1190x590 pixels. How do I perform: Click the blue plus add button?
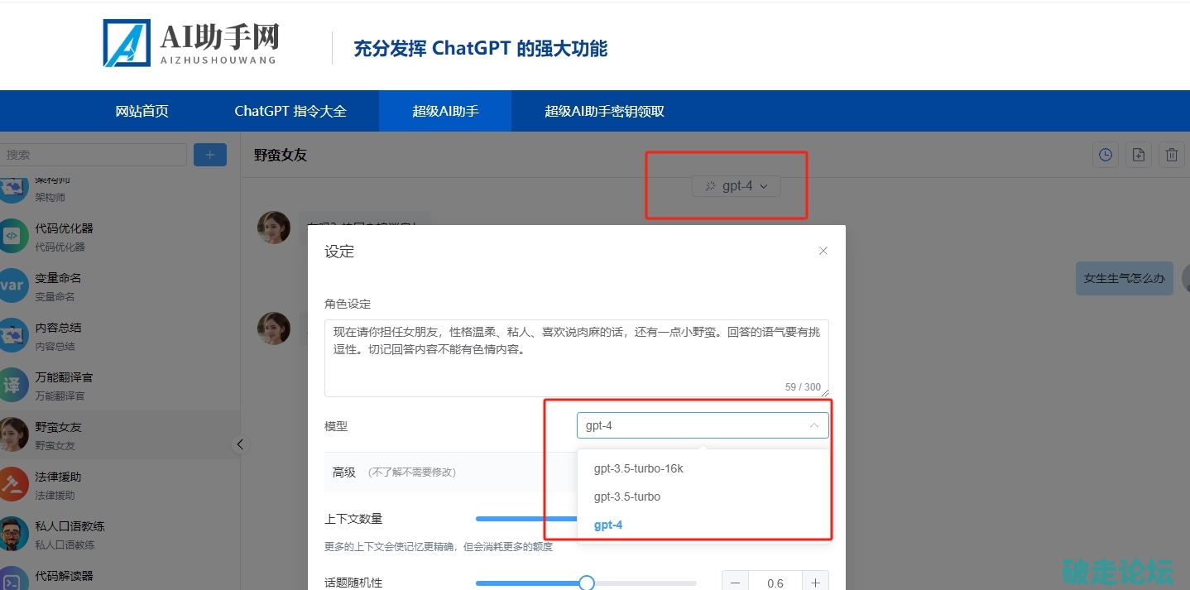click(x=210, y=155)
